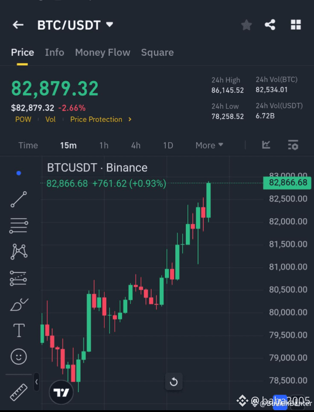The width and height of the screenshot is (314, 412).
Task: Expand the More intervals dropdown
Action: pos(209,145)
